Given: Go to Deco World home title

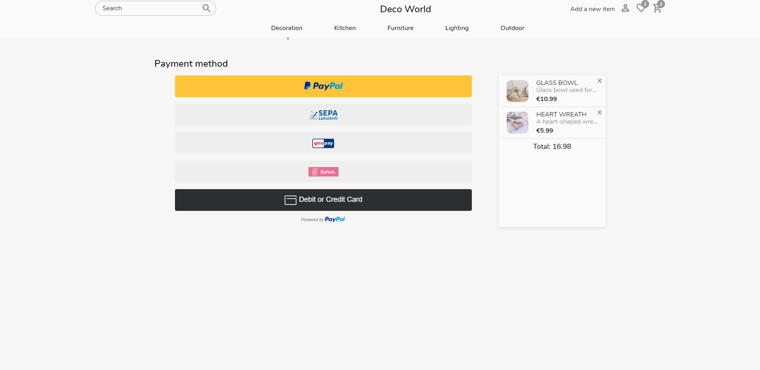Looking at the screenshot, I should [405, 9].
